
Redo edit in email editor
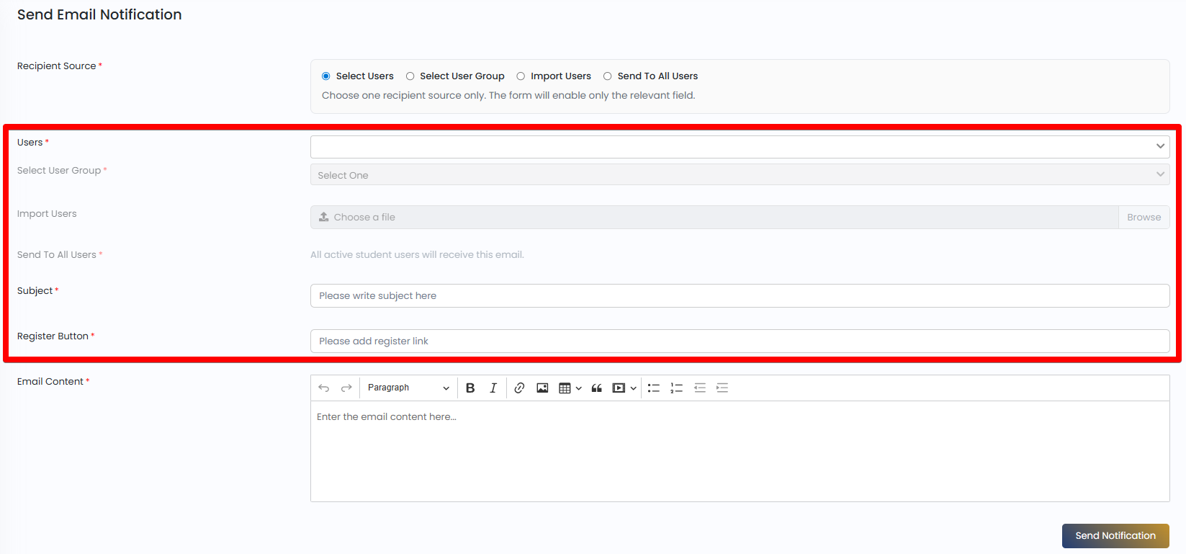346,388
